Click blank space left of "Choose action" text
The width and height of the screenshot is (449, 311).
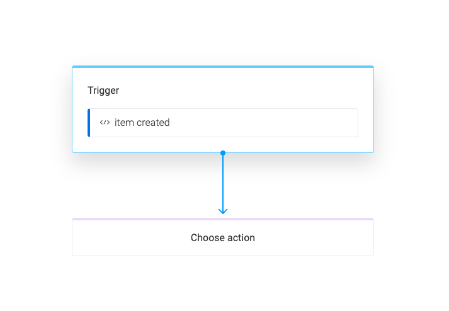pos(126,238)
